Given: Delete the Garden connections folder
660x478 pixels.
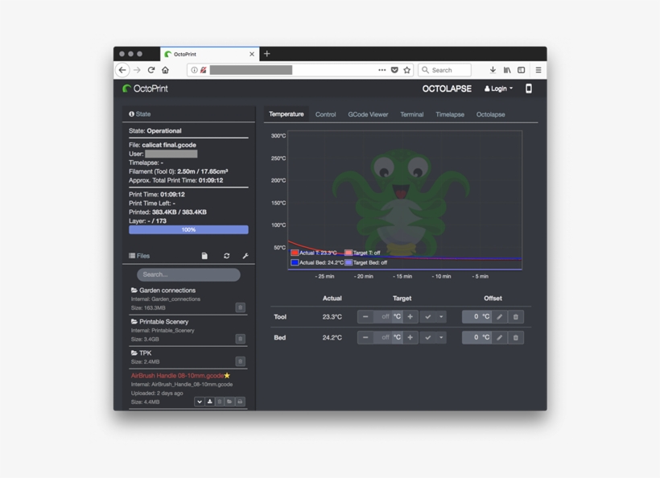Looking at the screenshot, I should pos(241,307).
